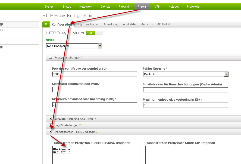241x164 pixels.
Task: Collapse the Transparenten Proxy umgehen section
Action: (50, 132)
